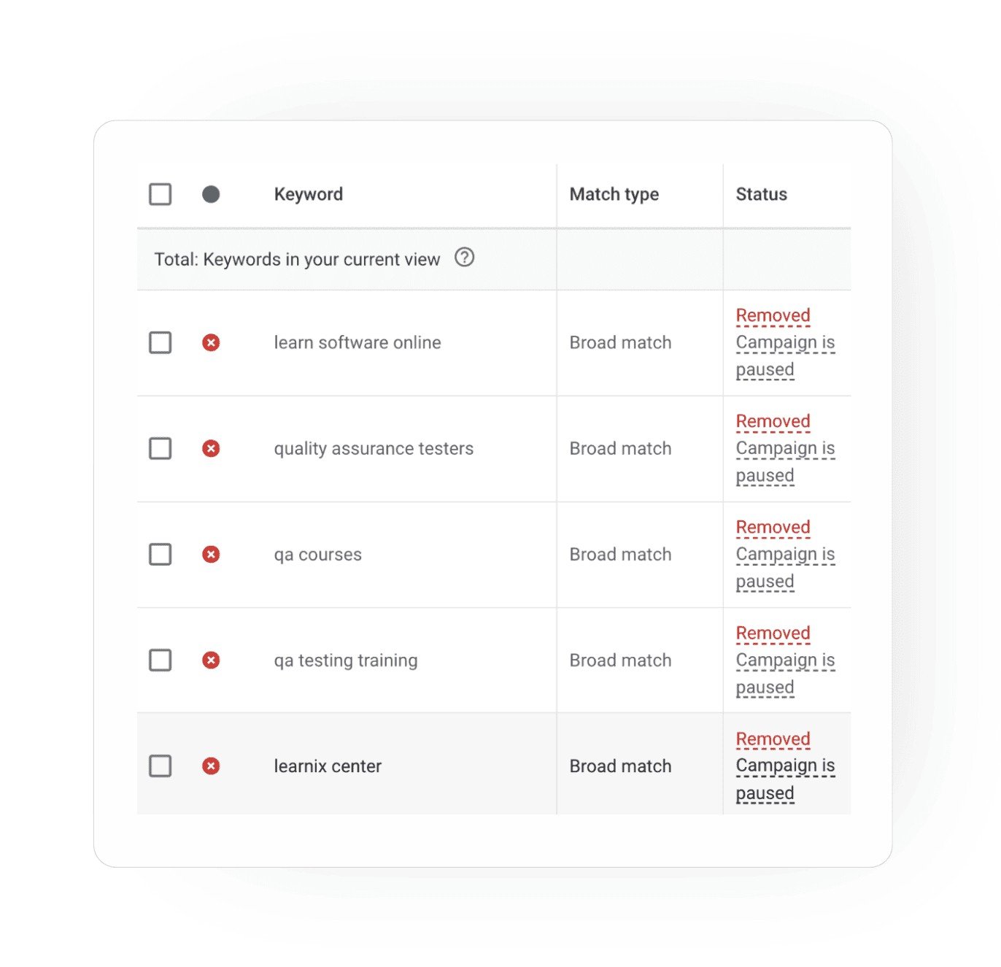This screenshot has height=967, width=1001.
Task: Click the red removed icon for qa courses
Action: pyautogui.click(x=211, y=554)
